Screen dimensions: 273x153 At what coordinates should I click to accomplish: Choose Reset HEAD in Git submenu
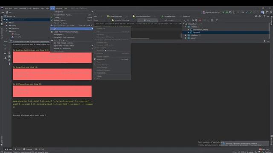[112, 73]
